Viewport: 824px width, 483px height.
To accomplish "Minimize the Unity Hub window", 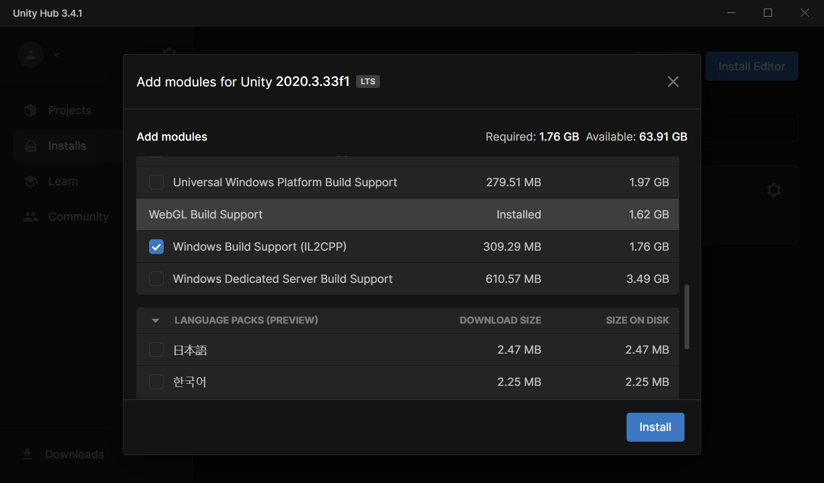I will 731,13.
